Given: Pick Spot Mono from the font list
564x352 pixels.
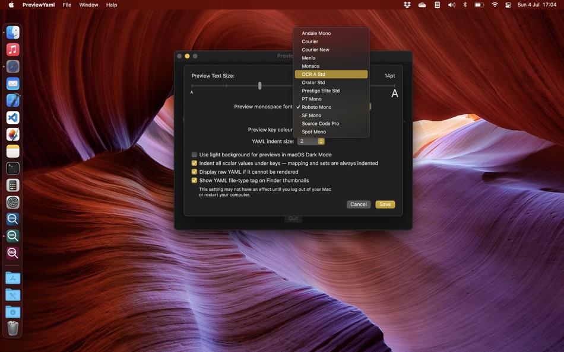Looking at the screenshot, I should pyautogui.click(x=331, y=132).
